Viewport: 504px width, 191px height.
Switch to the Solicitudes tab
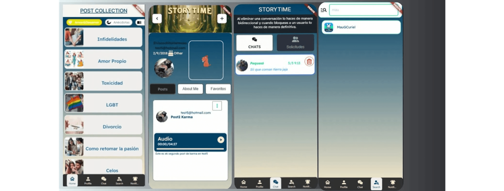295,43
